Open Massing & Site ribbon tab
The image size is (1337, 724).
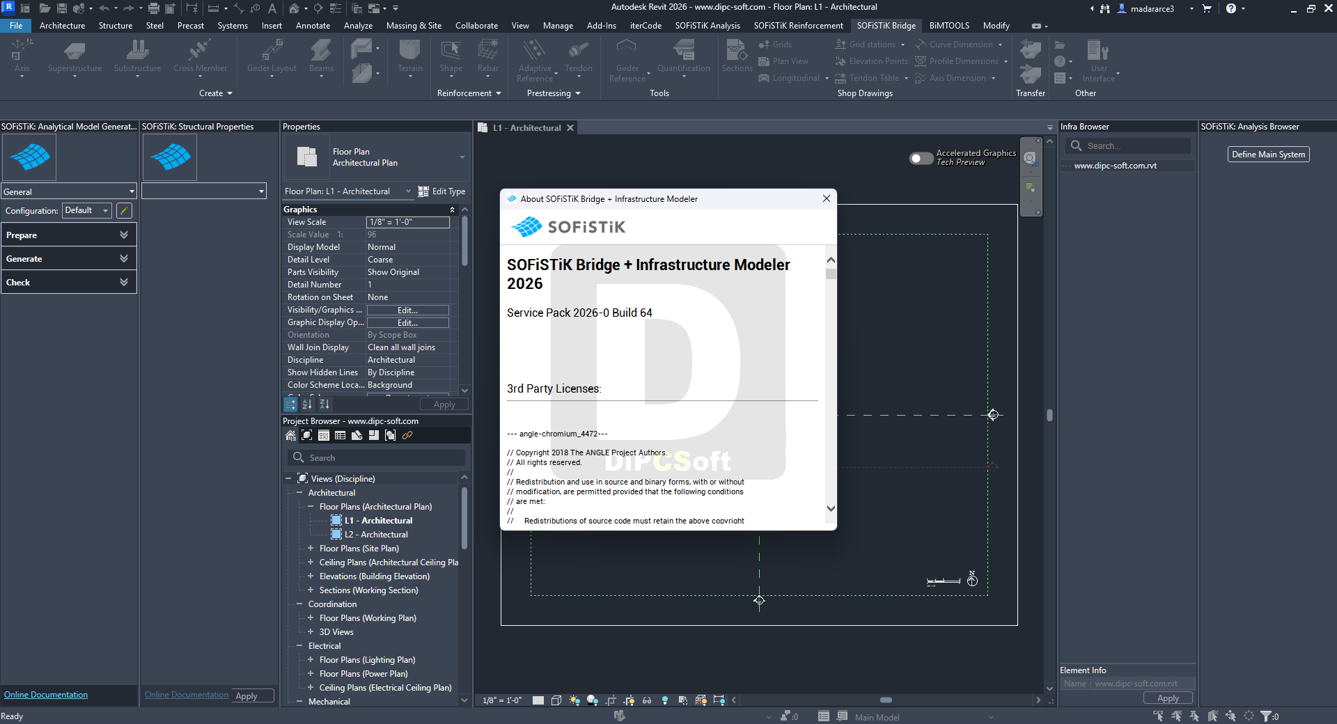[414, 26]
